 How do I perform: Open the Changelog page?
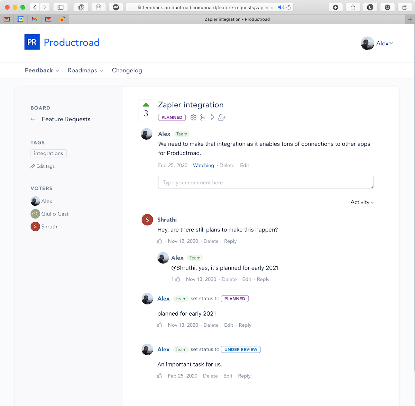click(127, 70)
